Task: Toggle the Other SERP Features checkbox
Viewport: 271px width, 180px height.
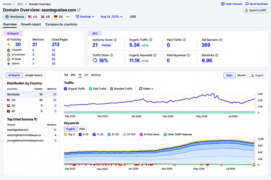Action: pos(165,135)
